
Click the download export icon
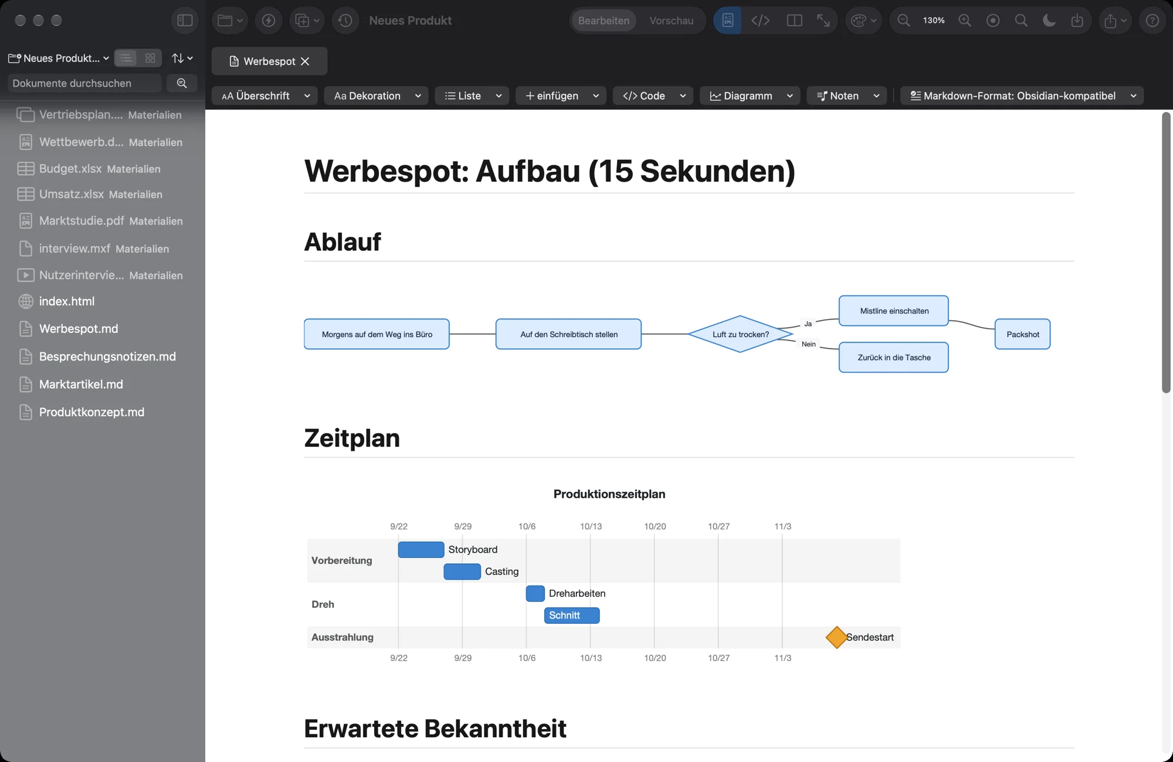(1077, 21)
